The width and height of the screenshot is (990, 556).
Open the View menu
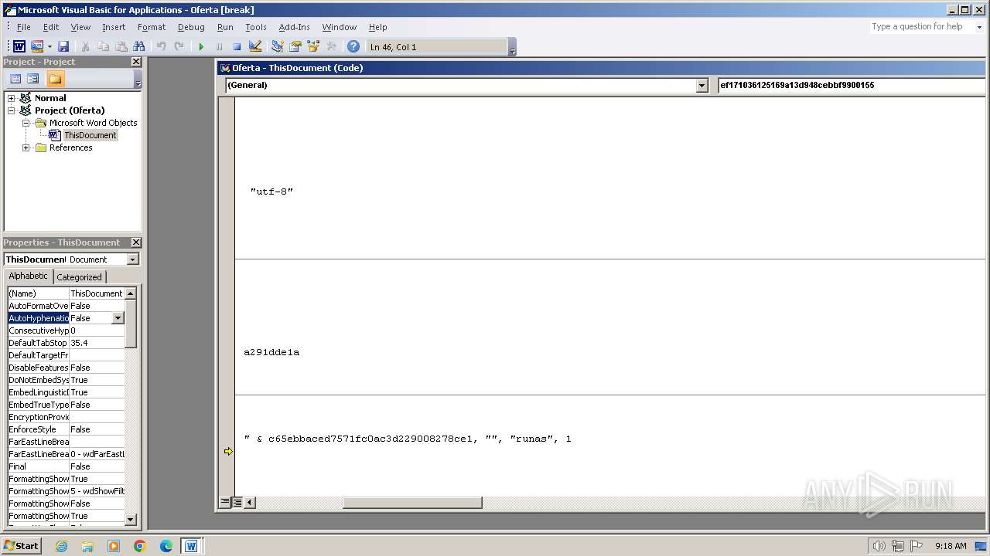(x=80, y=27)
